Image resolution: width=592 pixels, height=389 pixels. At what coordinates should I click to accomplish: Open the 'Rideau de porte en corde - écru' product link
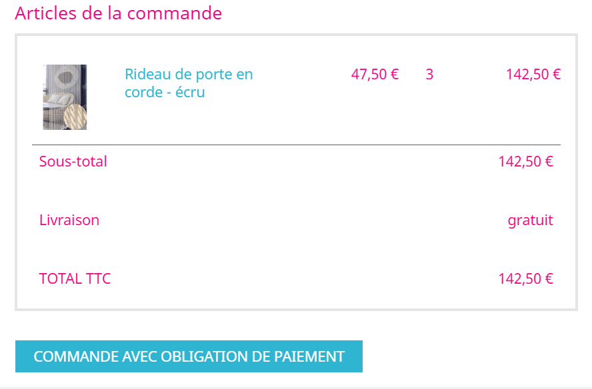pos(189,83)
